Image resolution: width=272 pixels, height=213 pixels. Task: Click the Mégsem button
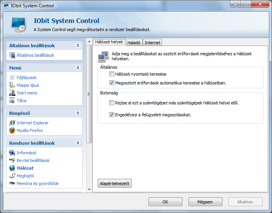[205, 202]
